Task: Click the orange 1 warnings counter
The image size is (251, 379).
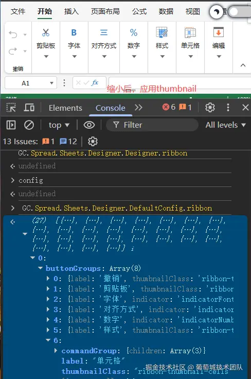Action: click(x=185, y=107)
